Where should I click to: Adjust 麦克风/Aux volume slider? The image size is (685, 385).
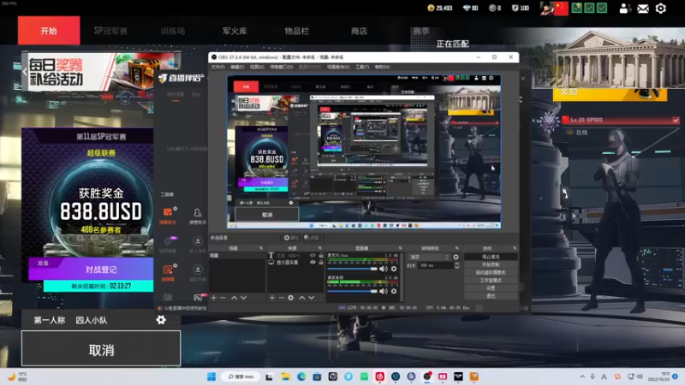coord(352,269)
